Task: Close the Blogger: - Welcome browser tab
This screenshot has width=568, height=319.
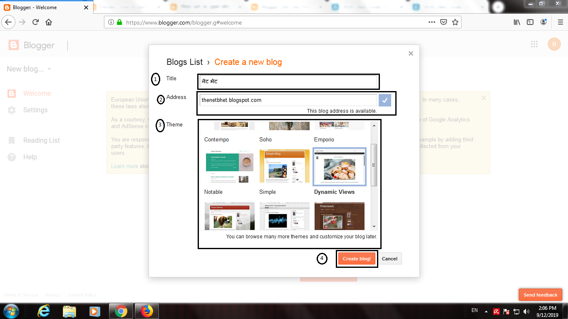Action: click(x=86, y=7)
